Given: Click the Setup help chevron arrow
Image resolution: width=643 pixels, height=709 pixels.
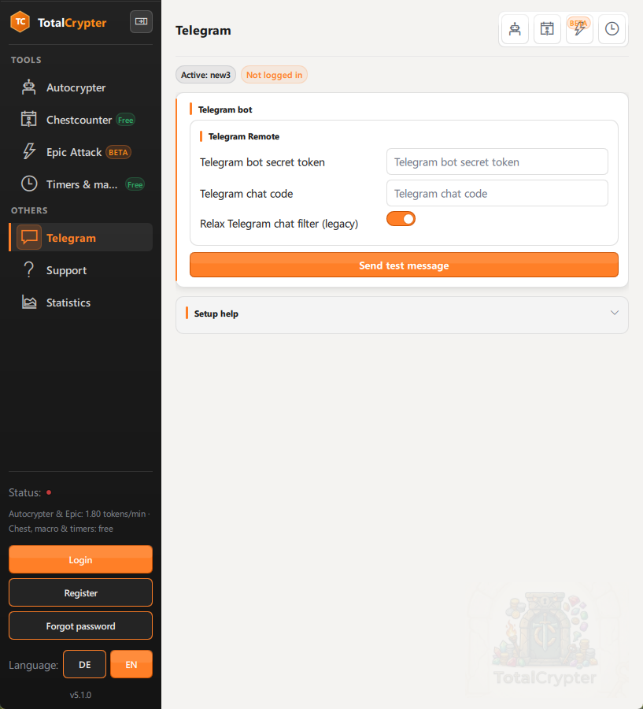Looking at the screenshot, I should [x=615, y=313].
